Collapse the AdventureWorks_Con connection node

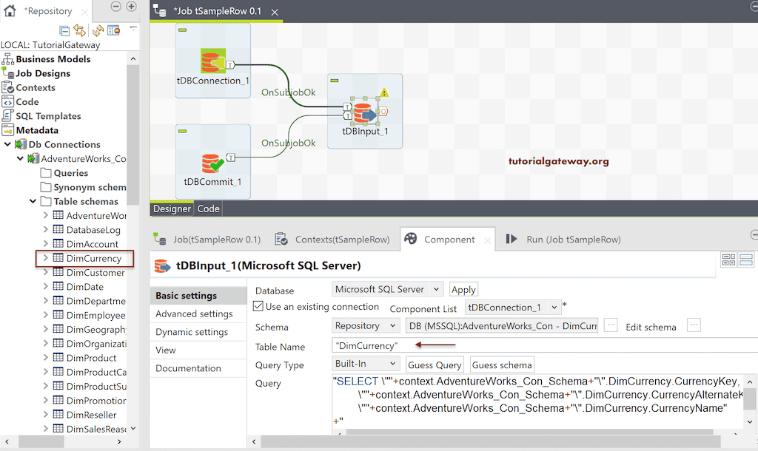tap(20, 158)
